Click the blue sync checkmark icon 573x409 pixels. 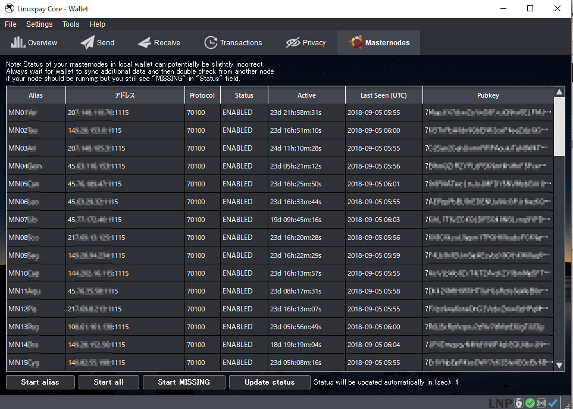pos(553,402)
